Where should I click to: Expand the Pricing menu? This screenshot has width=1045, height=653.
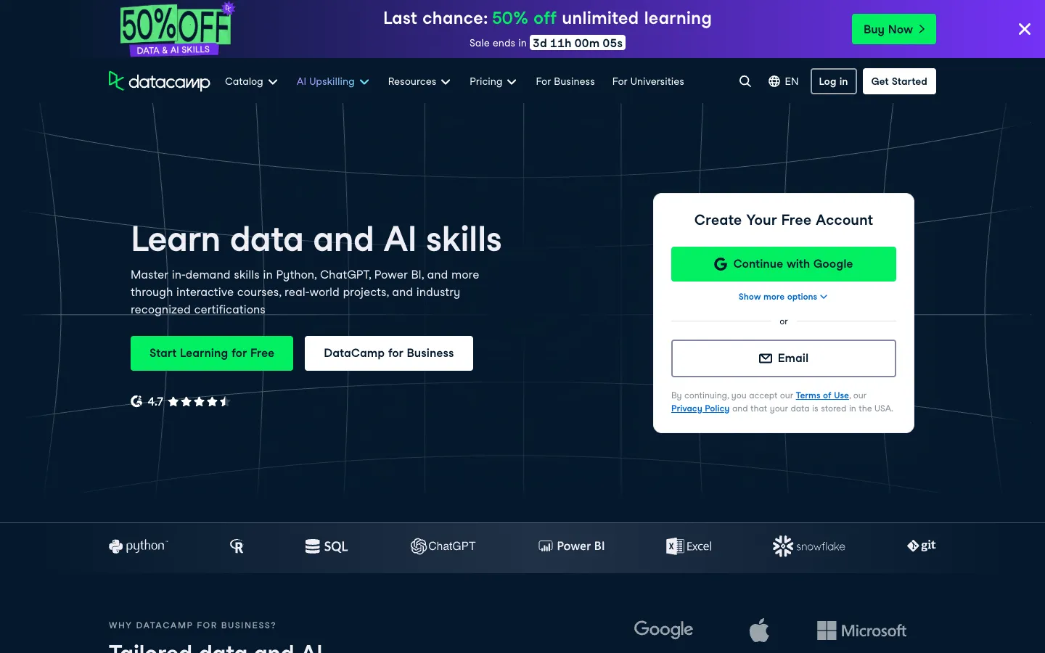click(493, 81)
